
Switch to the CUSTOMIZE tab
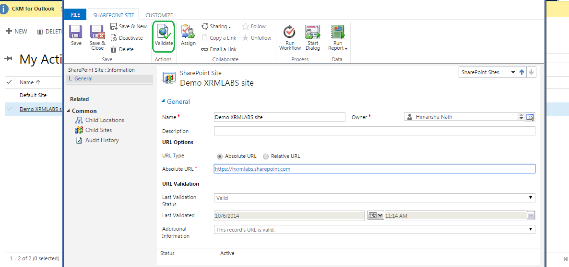159,15
